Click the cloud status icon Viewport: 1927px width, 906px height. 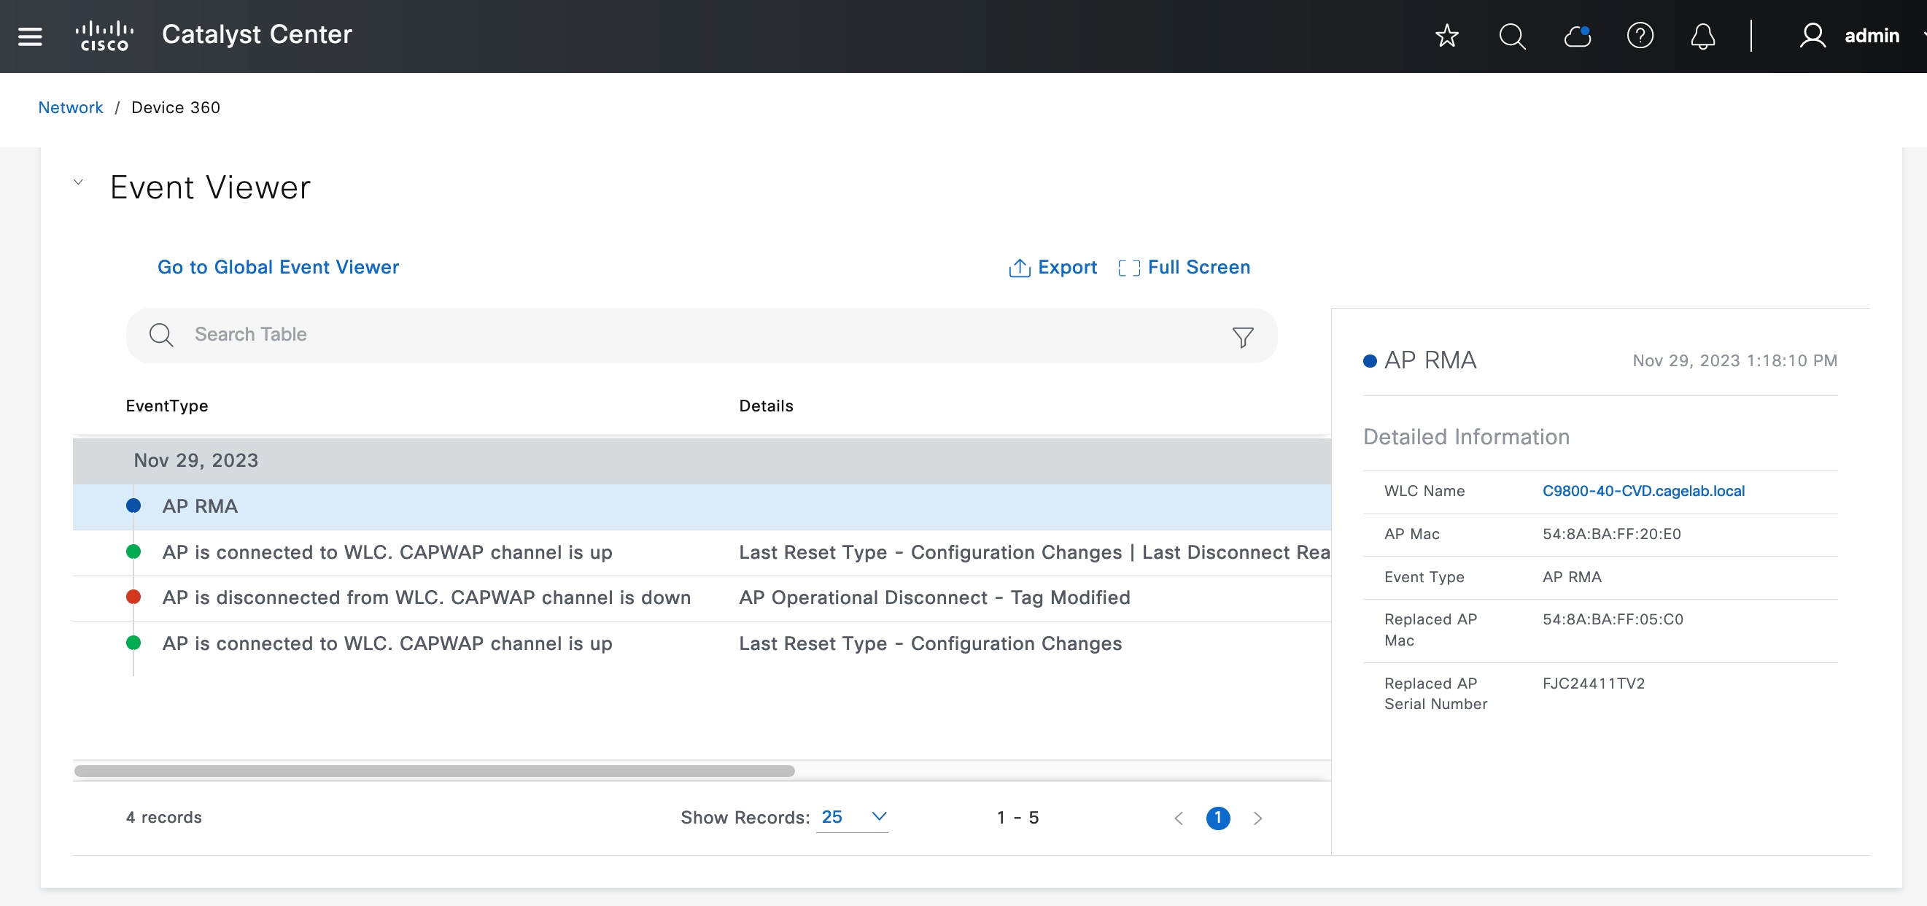pyautogui.click(x=1577, y=36)
